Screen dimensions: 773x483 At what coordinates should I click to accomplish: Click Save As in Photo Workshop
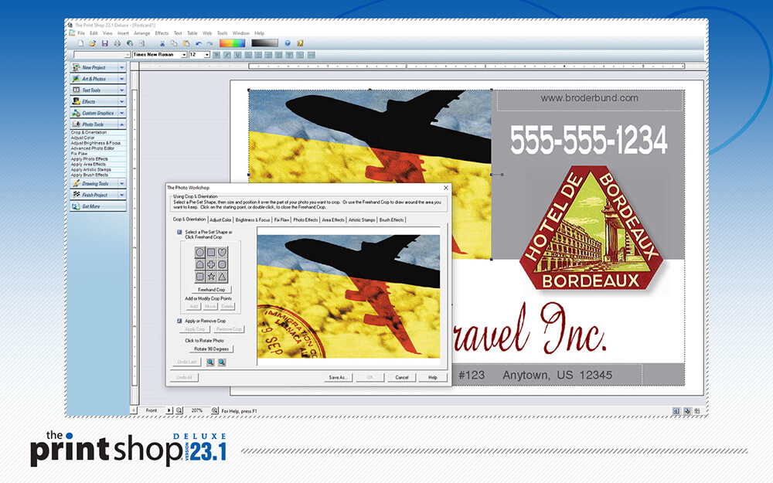coord(338,378)
